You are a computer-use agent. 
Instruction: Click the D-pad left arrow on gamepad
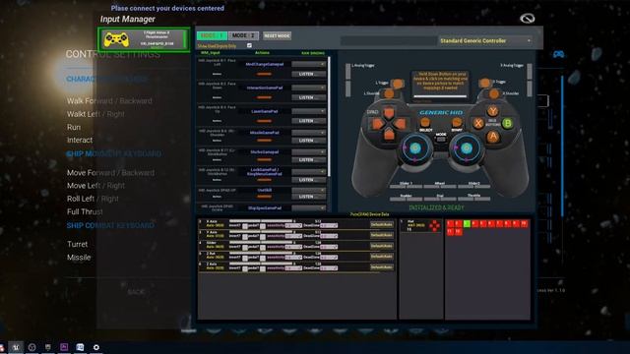pos(377,124)
